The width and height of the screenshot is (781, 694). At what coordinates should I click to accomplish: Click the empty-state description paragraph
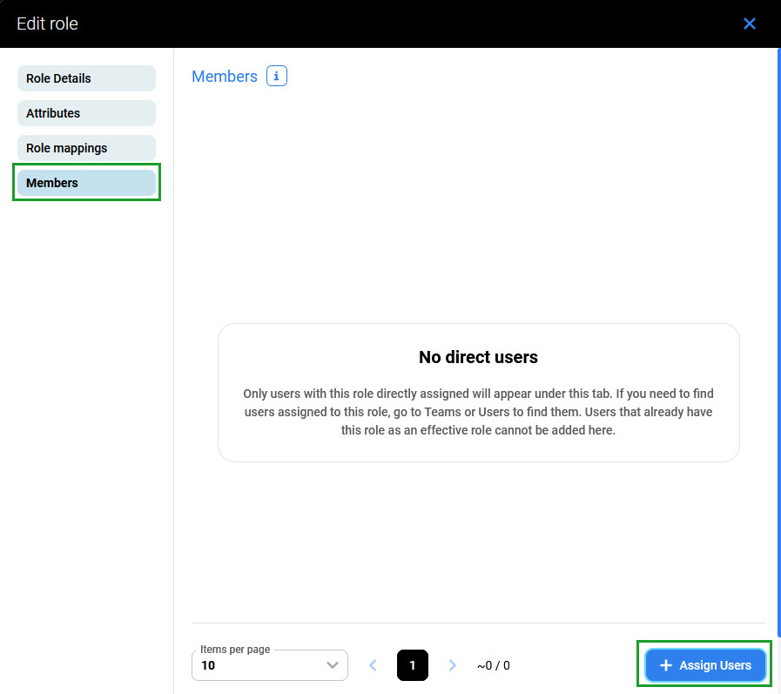point(478,412)
